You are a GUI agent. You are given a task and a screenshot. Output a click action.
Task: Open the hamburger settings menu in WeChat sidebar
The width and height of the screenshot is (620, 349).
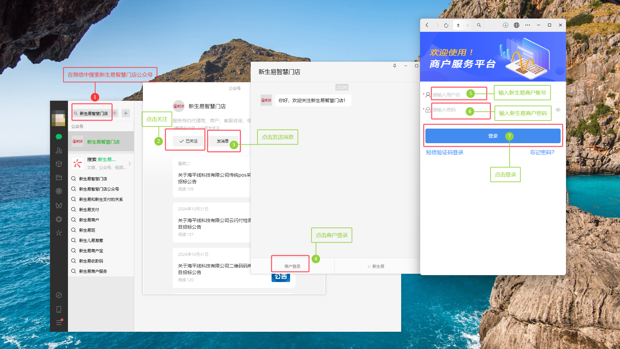[59, 322]
